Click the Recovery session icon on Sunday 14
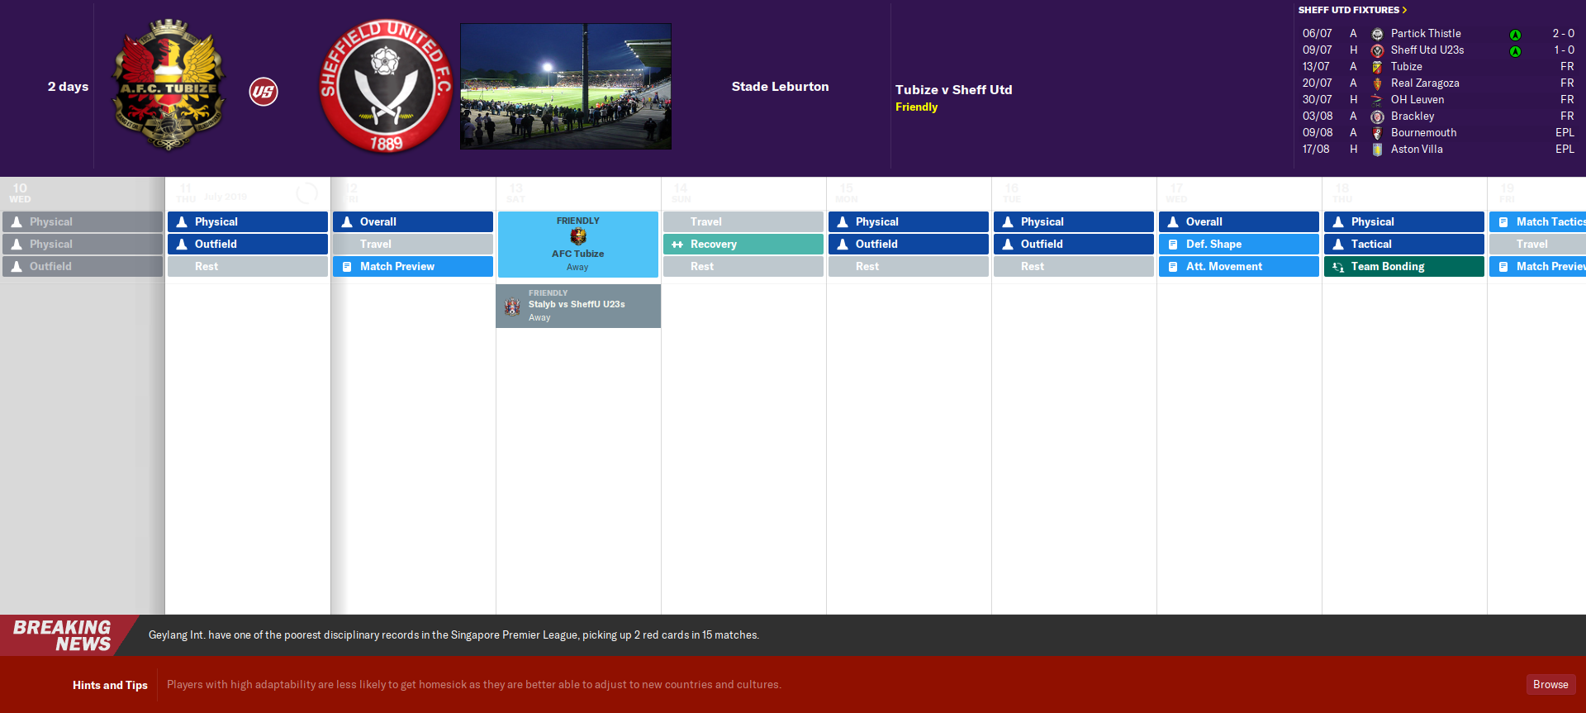Screen dimensions: 1586x713 click(677, 245)
